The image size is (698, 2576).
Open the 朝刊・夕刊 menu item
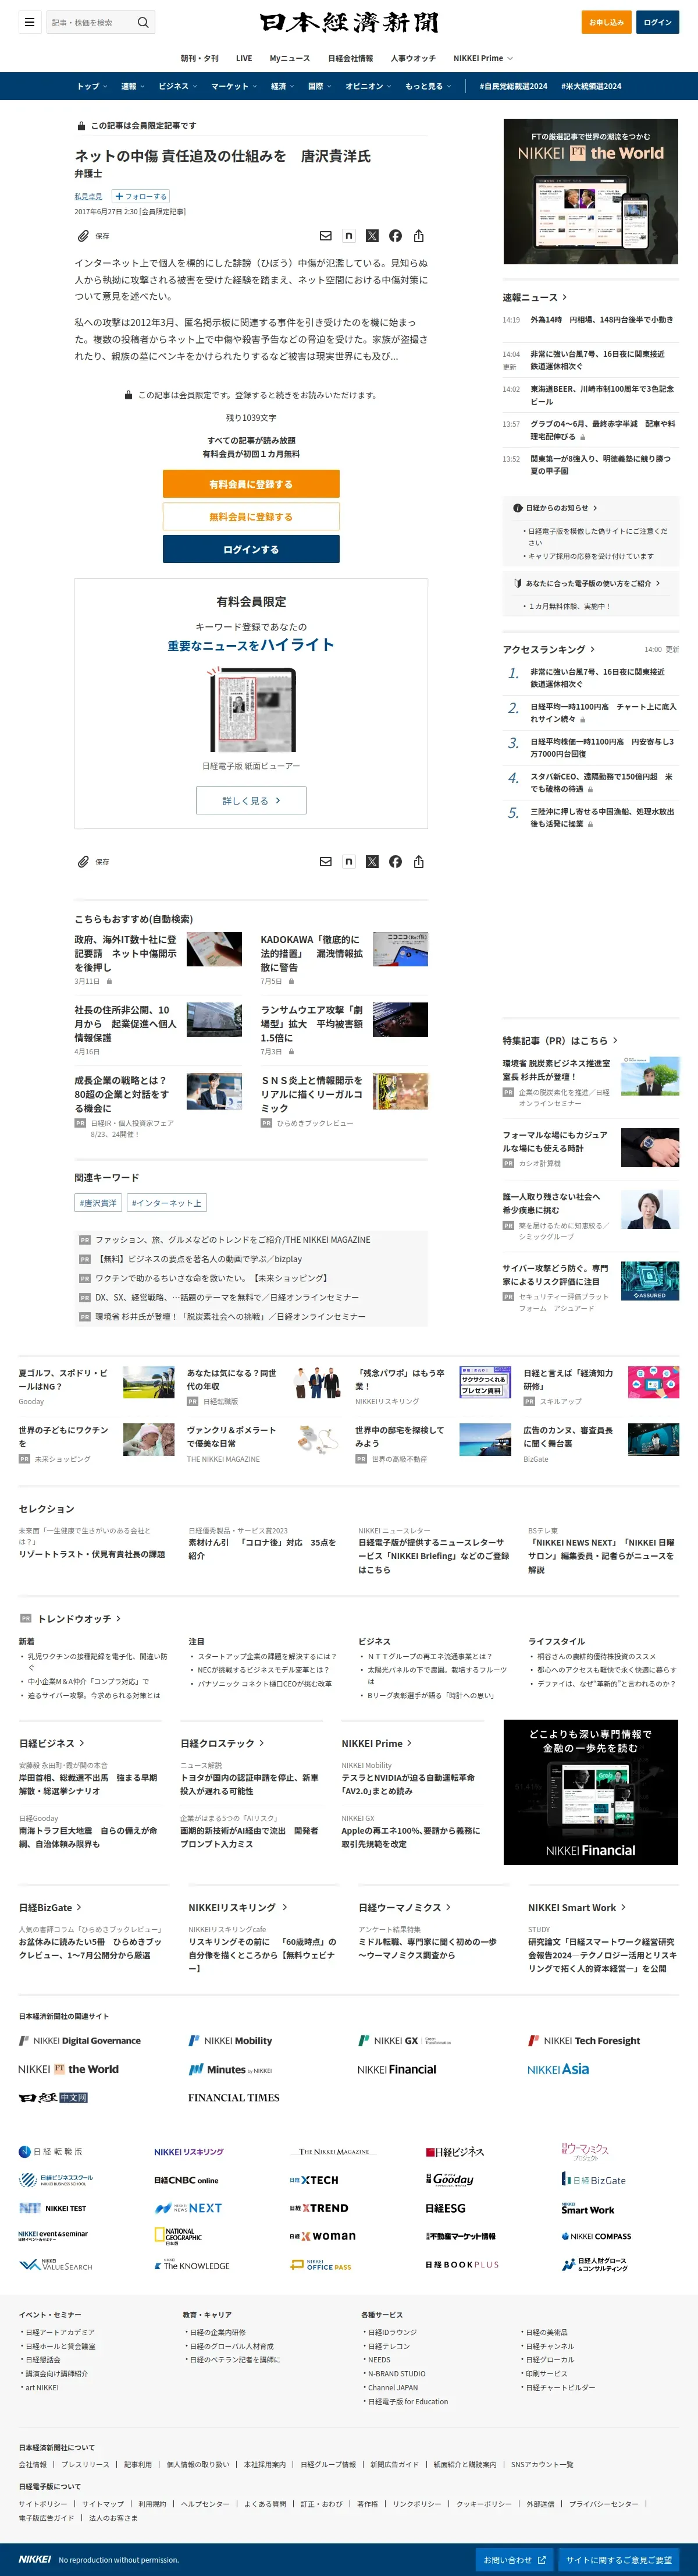coord(200,58)
